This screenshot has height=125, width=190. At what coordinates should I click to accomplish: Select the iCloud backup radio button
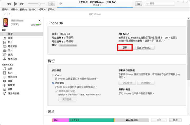[53, 75]
